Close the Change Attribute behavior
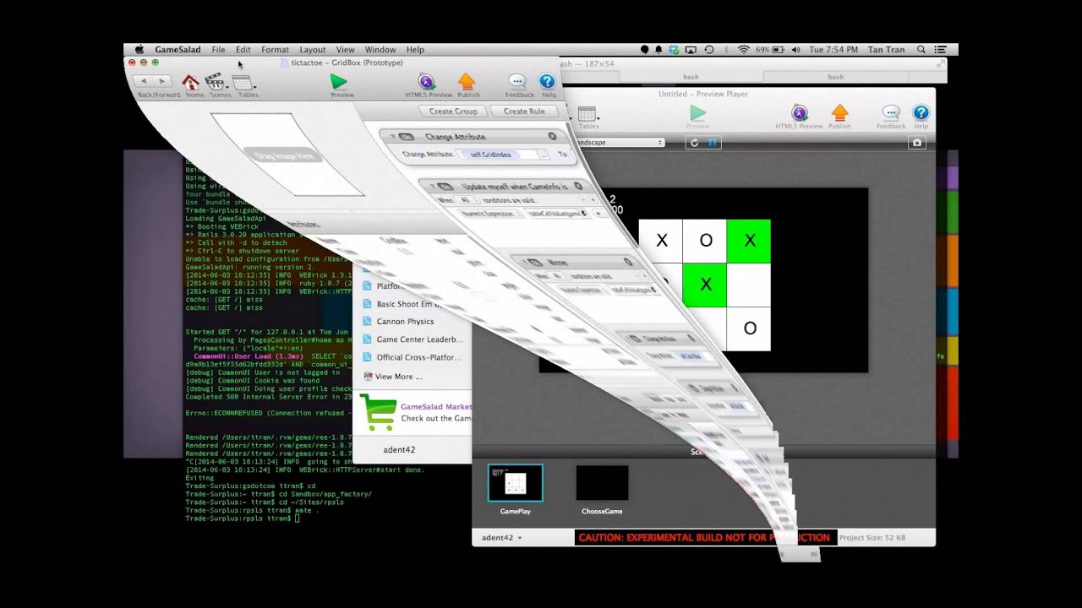Viewport: 1082px width, 608px height. tap(552, 136)
